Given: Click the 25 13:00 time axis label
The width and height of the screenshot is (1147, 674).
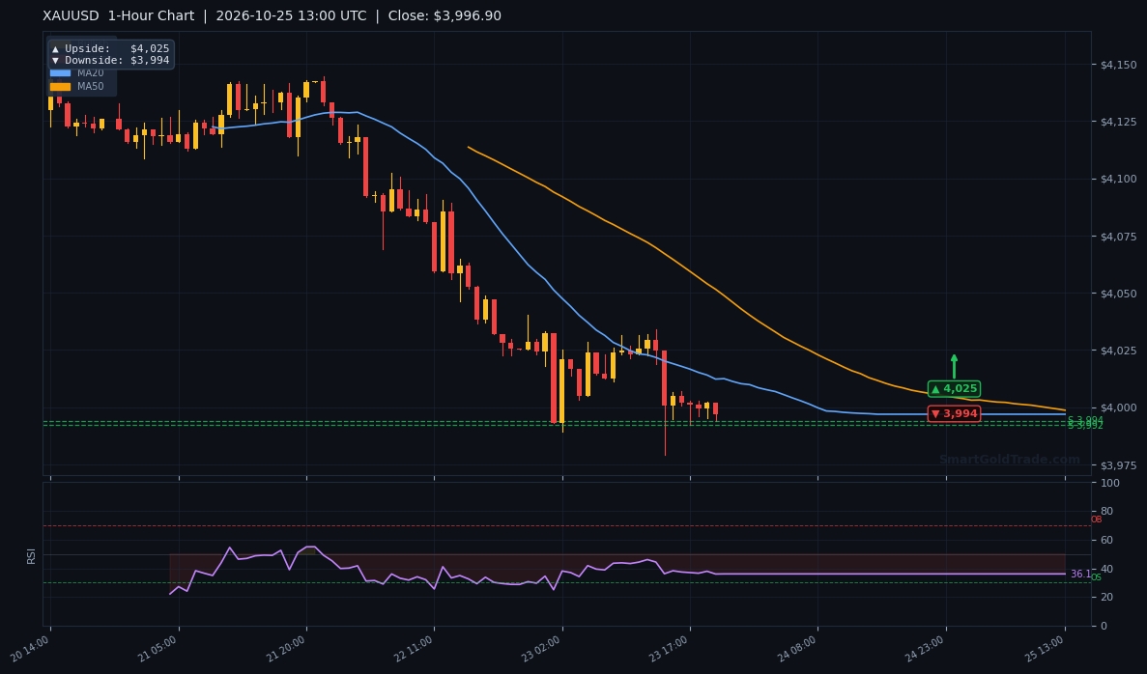Looking at the screenshot, I should (x=1045, y=649).
